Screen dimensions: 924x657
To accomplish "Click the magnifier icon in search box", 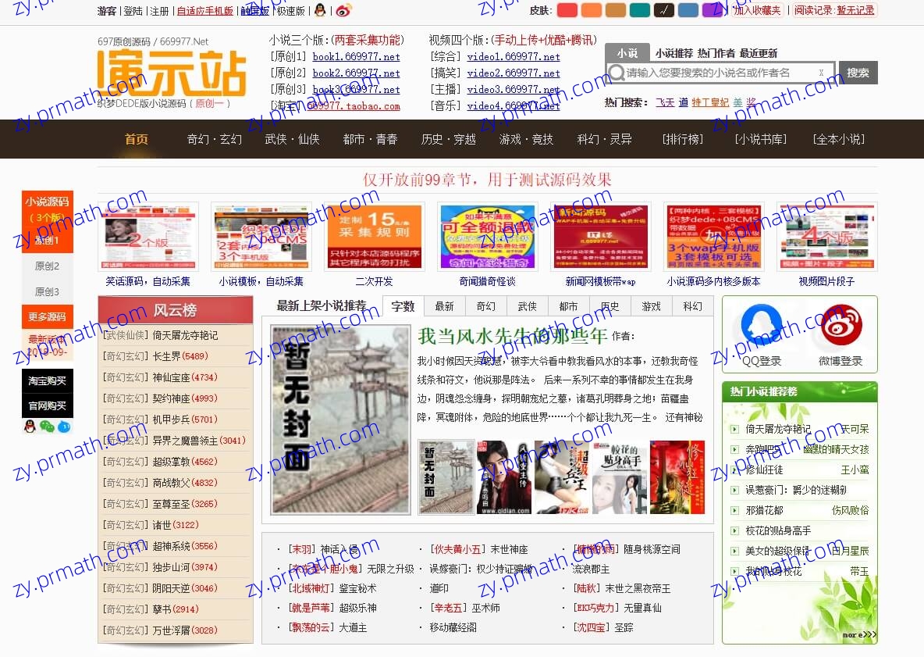I will click(617, 73).
